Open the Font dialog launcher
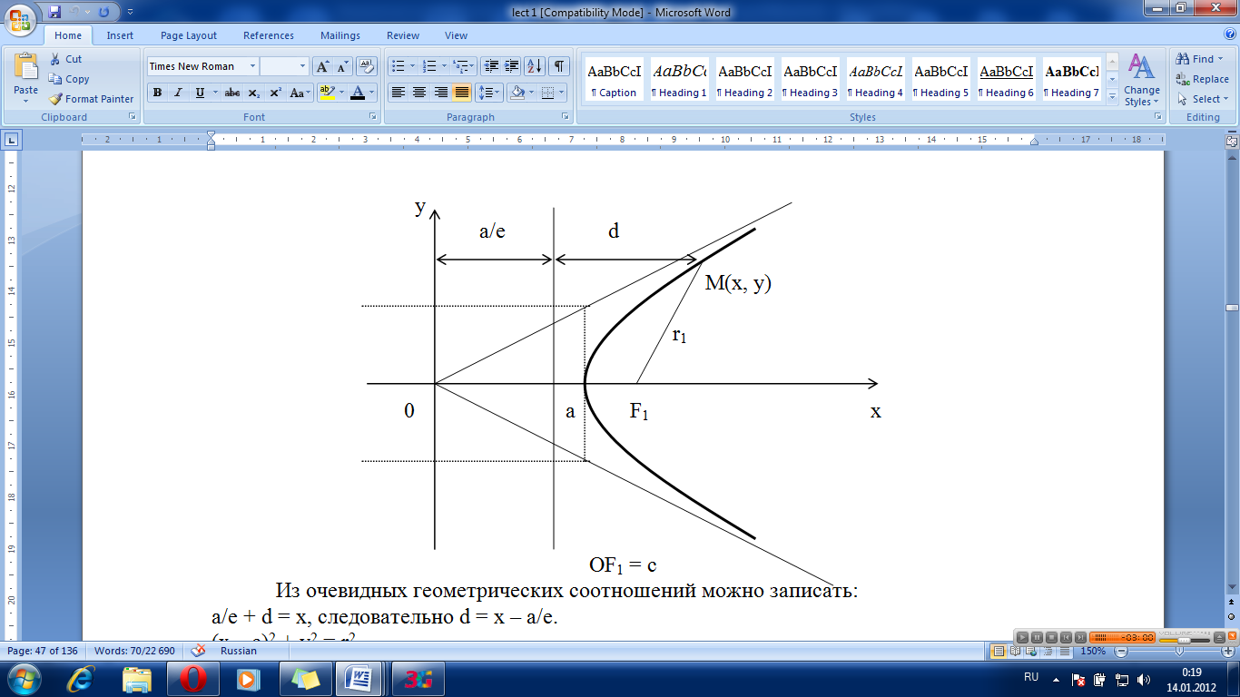1240x697 pixels. tap(373, 117)
